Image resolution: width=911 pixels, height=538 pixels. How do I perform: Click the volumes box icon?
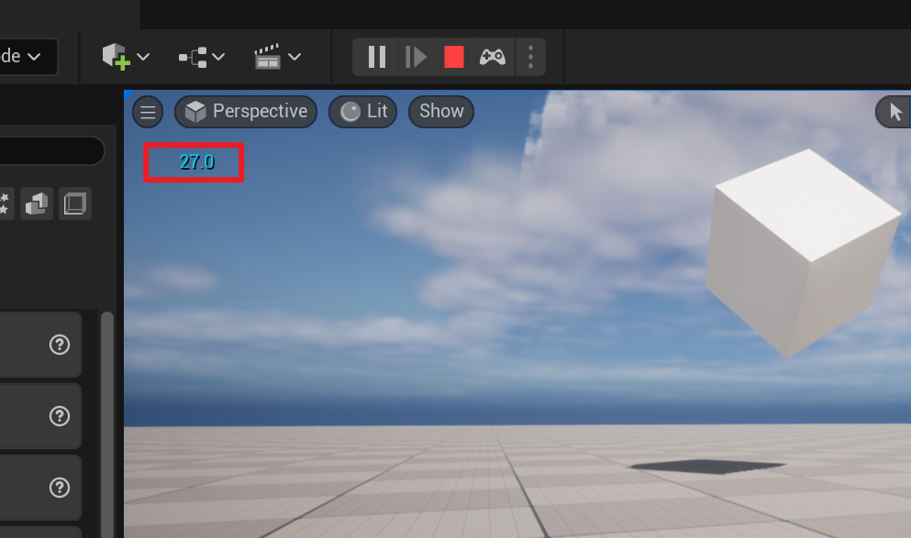click(x=75, y=203)
